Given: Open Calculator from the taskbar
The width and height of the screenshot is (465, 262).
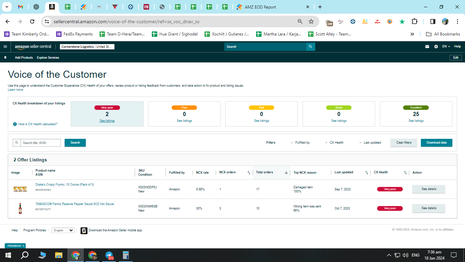Looking at the screenshot, I should click(x=126, y=255).
